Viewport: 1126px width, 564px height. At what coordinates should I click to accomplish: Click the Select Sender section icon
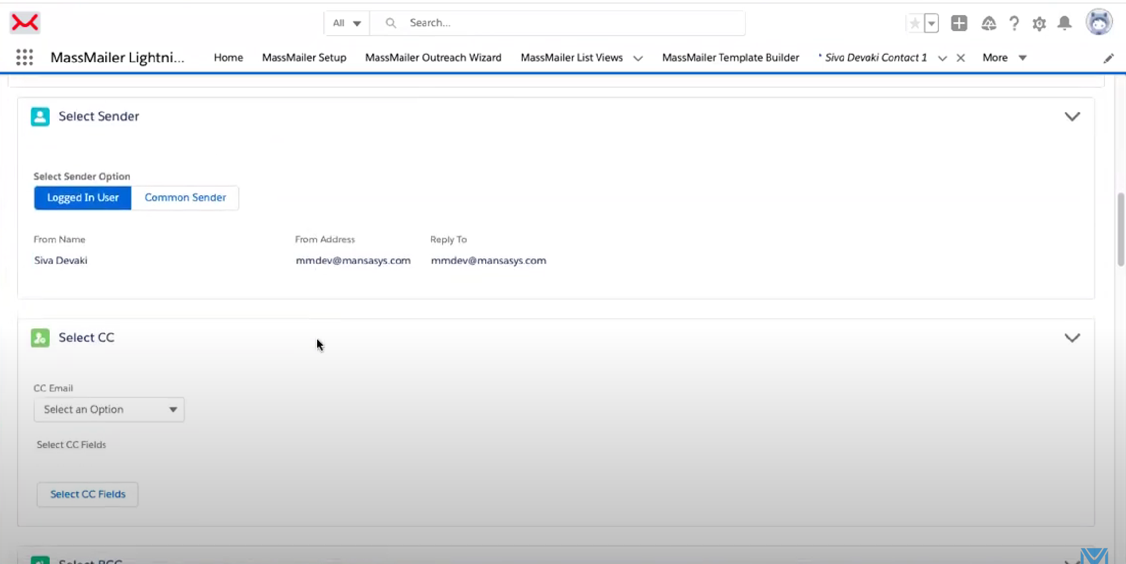point(40,116)
